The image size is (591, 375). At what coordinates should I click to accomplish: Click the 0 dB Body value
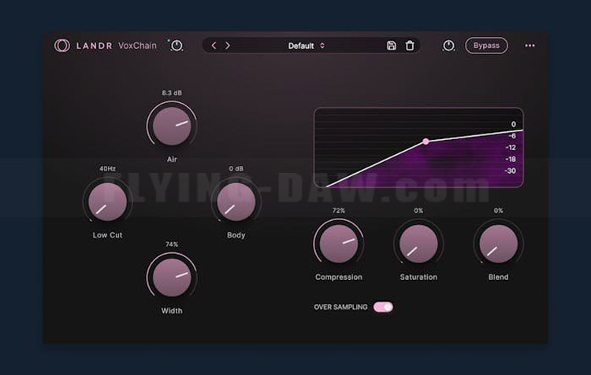[x=236, y=168]
